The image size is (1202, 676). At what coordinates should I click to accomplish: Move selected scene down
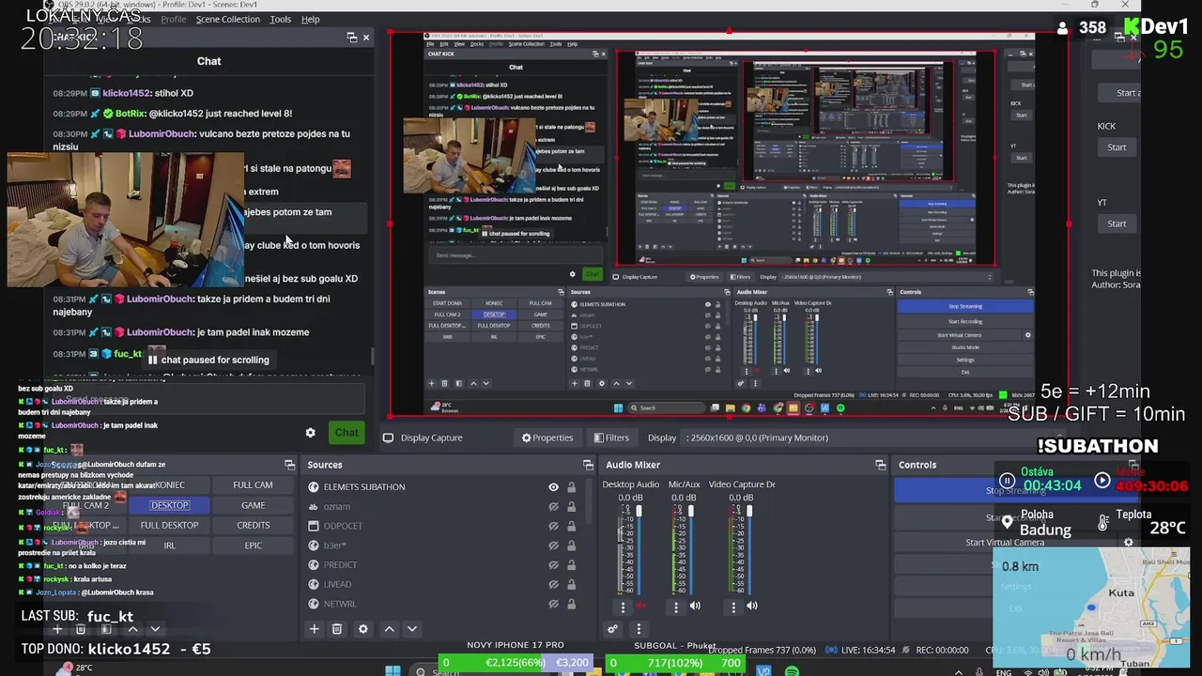pyautogui.click(x=155, y=629)
